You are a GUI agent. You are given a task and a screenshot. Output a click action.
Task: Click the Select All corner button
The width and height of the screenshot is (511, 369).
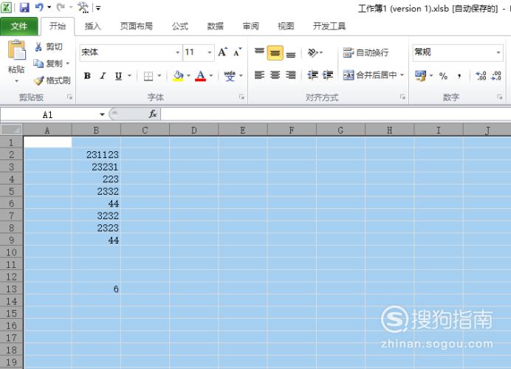point(11,130)
